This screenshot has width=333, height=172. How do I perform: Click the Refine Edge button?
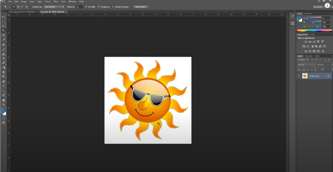[x=141, y=7]
